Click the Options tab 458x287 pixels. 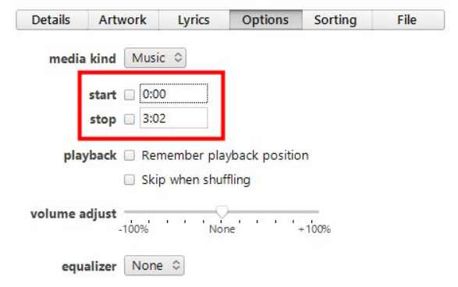[265, 19]
